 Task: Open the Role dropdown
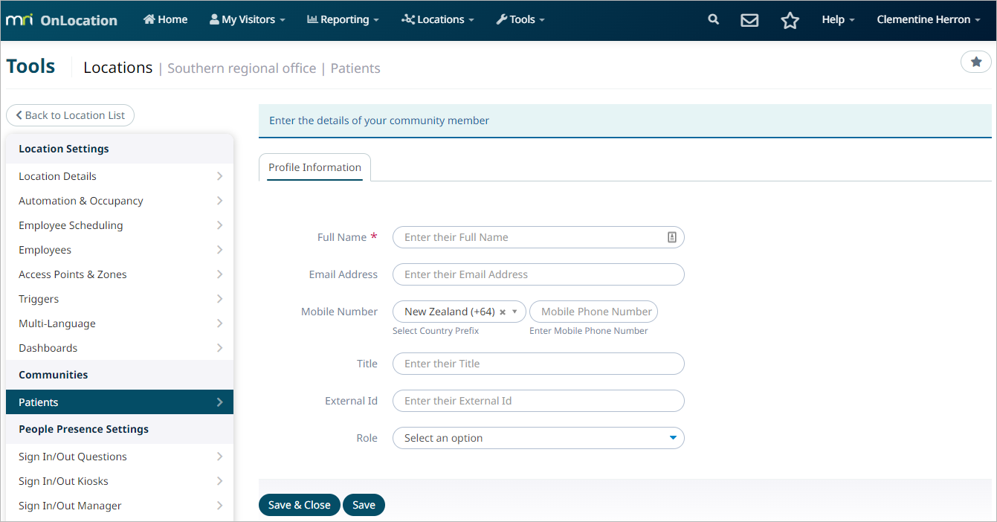[538, 438]
